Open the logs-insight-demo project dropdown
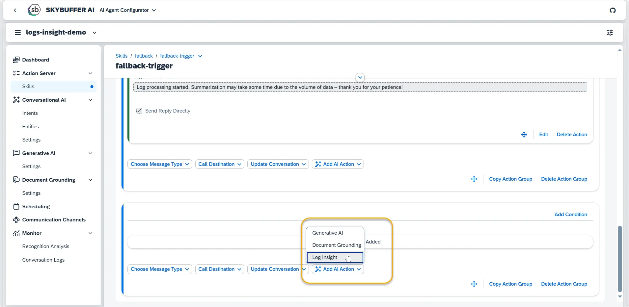629x307 pixels. pos(94,33)
